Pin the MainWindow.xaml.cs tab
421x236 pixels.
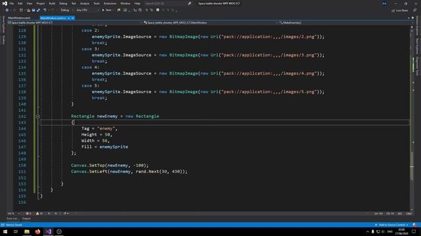68,18
